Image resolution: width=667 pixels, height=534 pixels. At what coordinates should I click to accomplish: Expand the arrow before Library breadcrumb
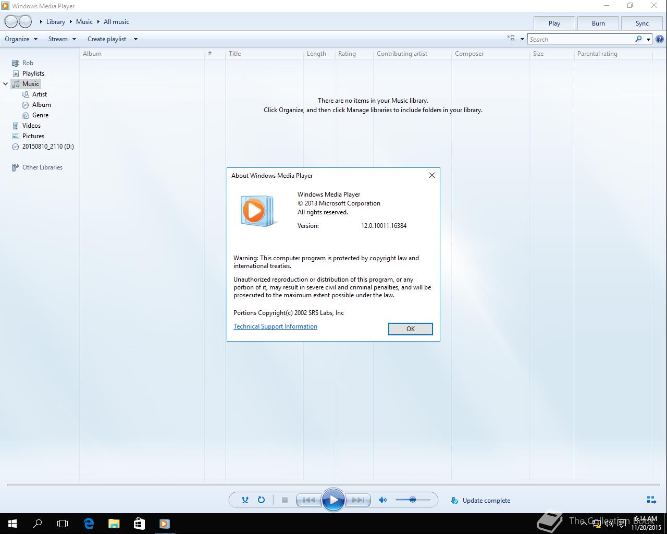(41, 22)
